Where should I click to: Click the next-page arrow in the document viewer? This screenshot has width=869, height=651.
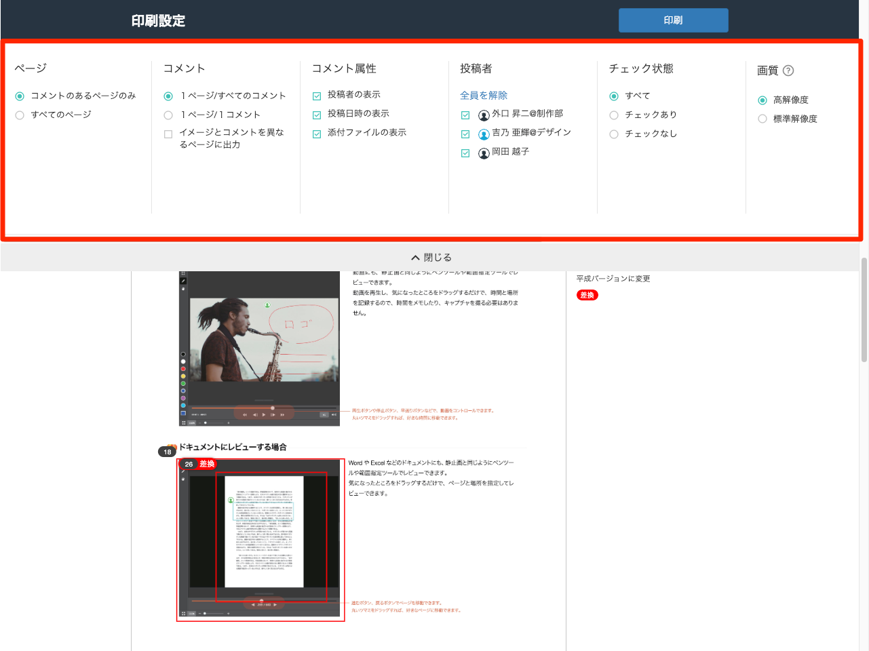(275, 605)
